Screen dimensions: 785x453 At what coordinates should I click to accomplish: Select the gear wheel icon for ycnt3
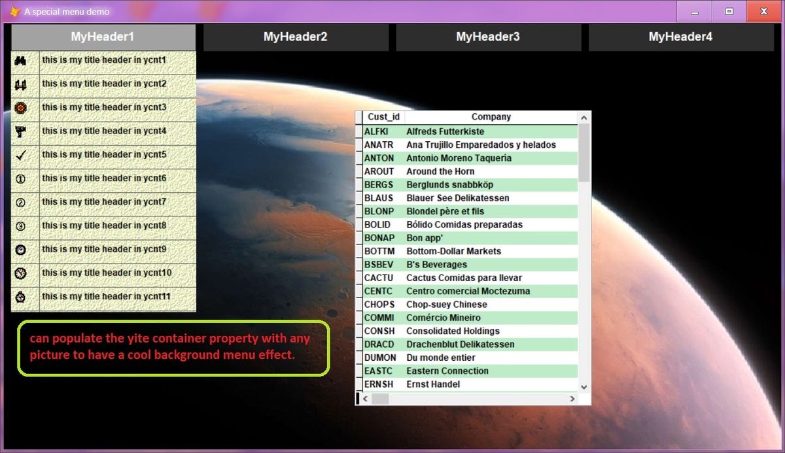(21, 108)
